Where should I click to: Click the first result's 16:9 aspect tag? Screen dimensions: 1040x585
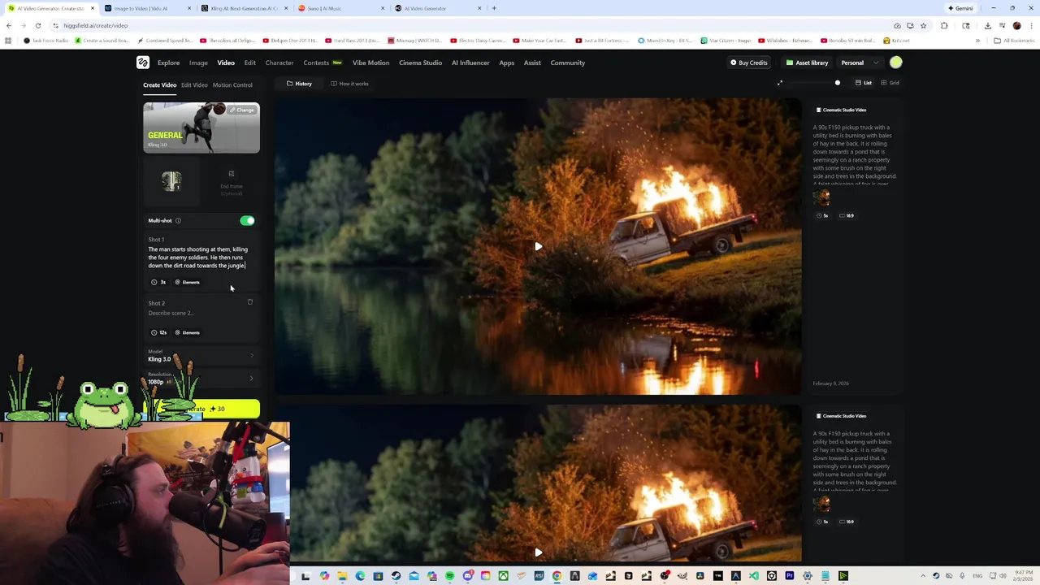point(847,216)
